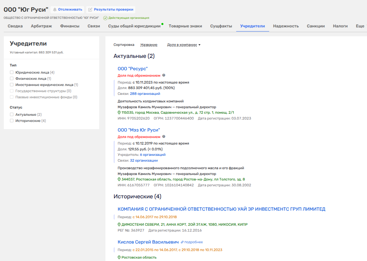The height and width of the screenshot is (261, 367).
Task: Toggle the Государственные структуры checkbox
Action: pos(12,91)
